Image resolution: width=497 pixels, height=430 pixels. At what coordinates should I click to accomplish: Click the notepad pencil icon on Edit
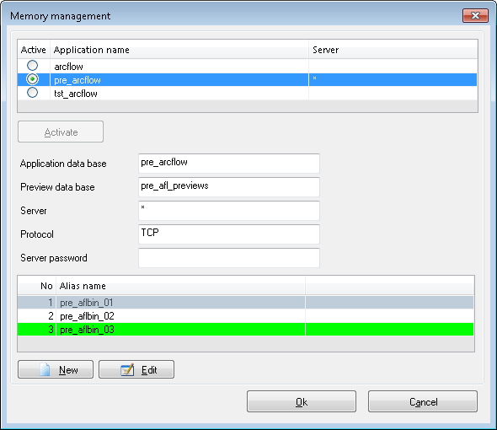coord(127,369)
